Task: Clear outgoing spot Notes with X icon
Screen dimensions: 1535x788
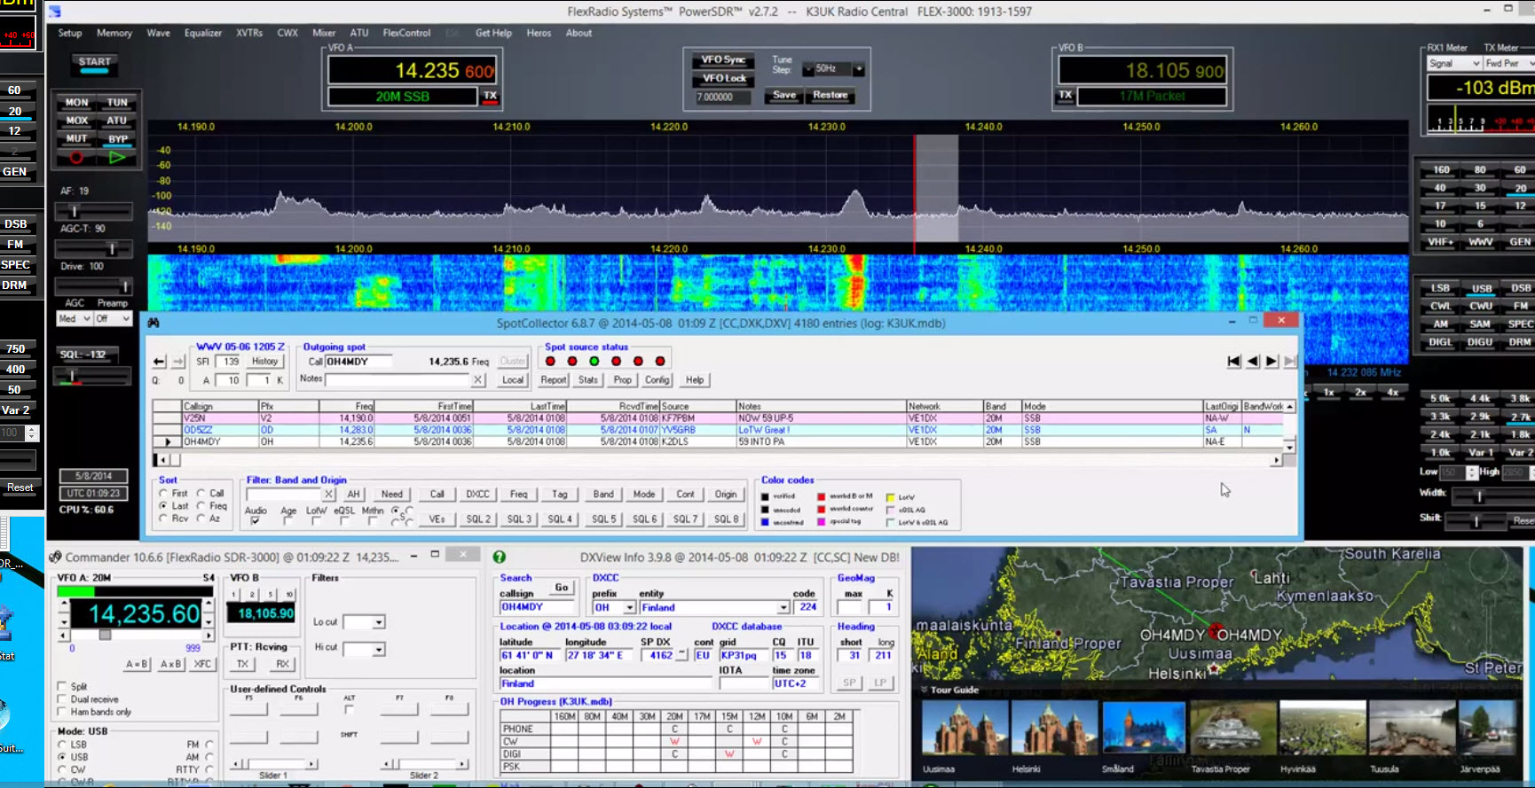Action: coord(477,379)
